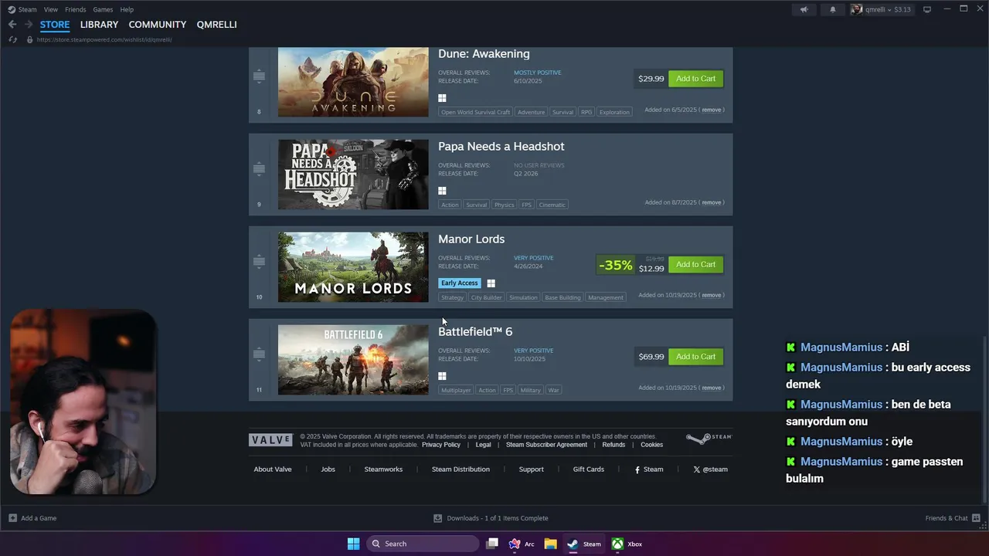Click the taskbar Search box
Viewport: 989px width, 556px height.
coord(422,544)
